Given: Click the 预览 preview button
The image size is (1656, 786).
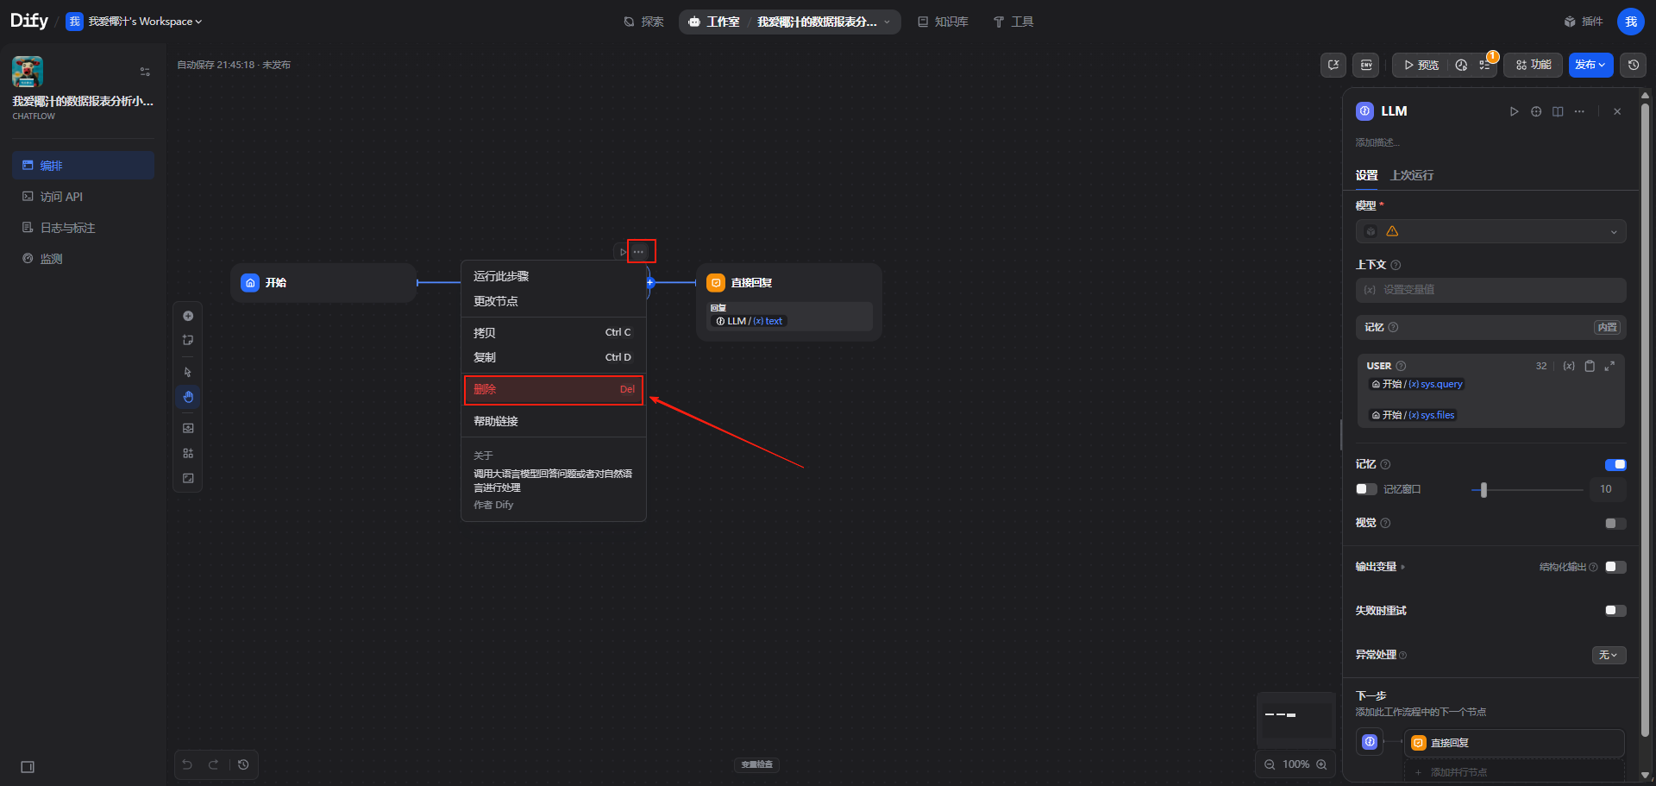Looking at the screenshot, I should tap(1421, 65).
